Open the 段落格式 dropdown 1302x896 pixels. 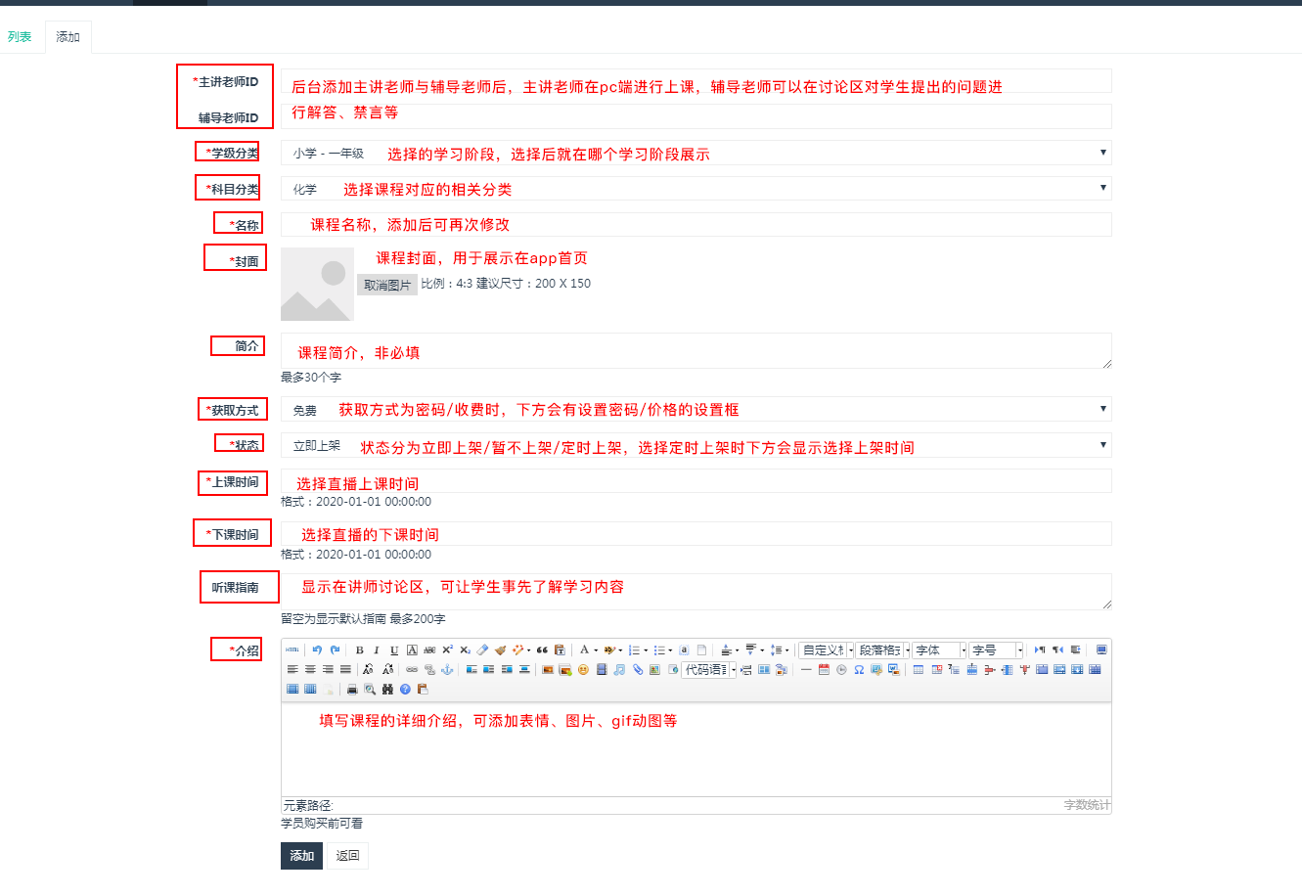coord(883,650)
